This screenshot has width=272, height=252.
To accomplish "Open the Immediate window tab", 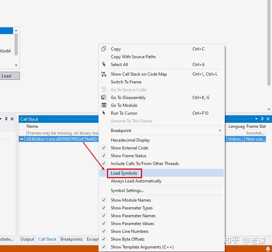I will tap(7, 239).
